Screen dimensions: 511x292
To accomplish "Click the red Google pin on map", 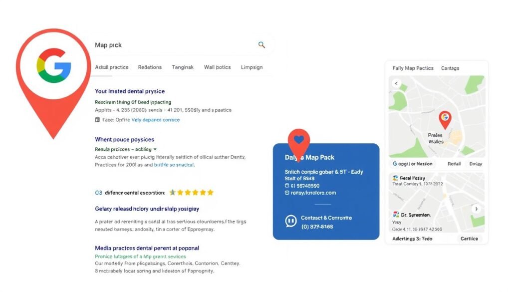I will pos(445,118).
